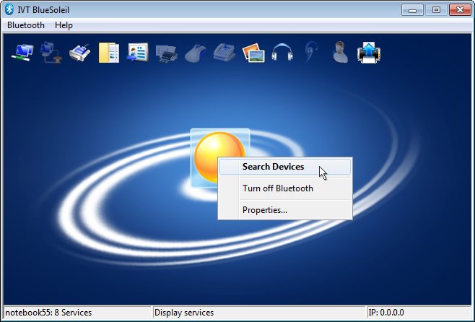Click the orange sun local device ball

tap(219, 157)
